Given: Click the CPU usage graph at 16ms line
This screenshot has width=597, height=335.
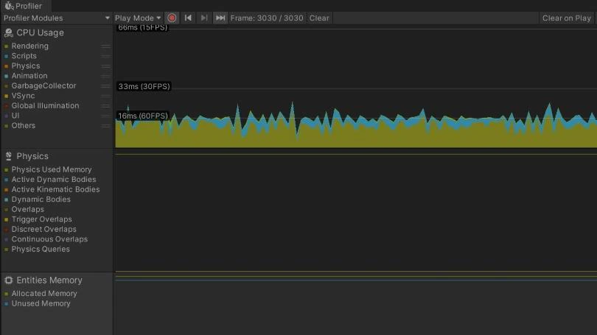Looking at the screenshot, I should tap(354, 116).
